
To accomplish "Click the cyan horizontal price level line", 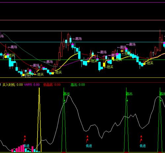I will click(82, 42).
